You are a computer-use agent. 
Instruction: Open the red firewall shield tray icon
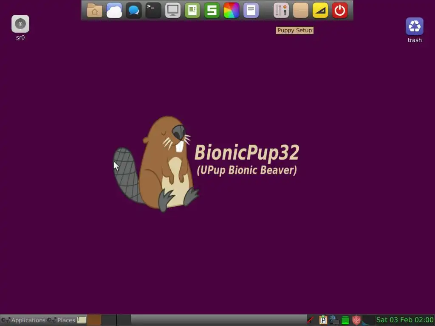[x=356, y=320]
